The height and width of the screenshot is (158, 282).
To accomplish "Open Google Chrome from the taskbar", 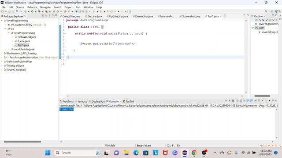I will point(194,153).
